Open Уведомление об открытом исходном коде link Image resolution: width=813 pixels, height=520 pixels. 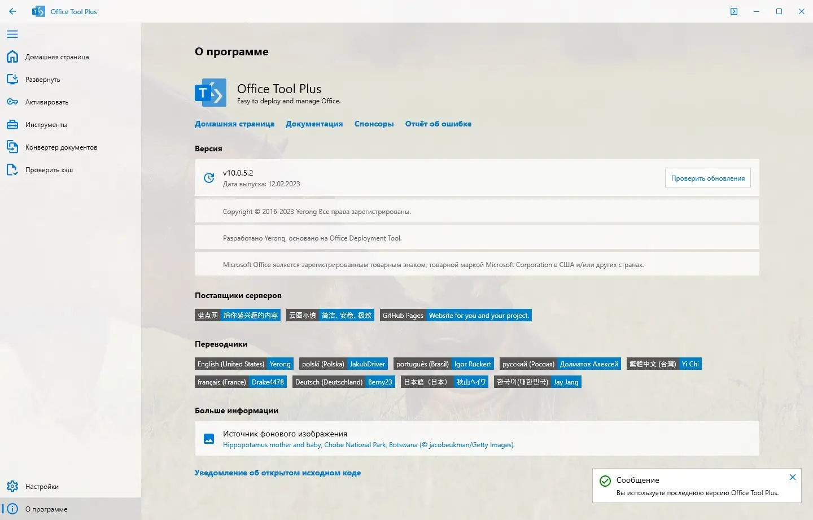278,473
